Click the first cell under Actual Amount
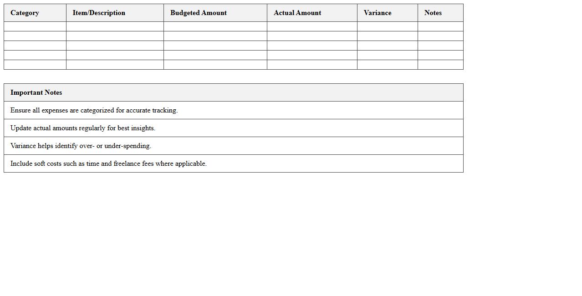Viewport: 582px width, 296px height. tap(312, 26)
